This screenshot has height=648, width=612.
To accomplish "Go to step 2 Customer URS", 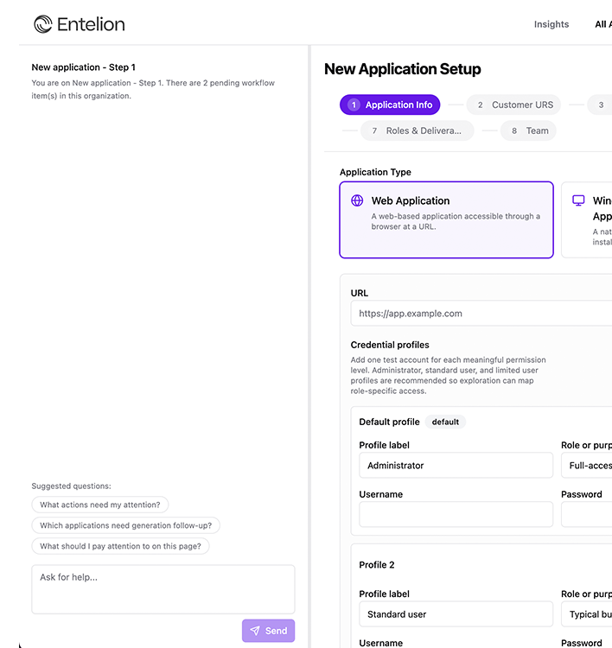I will point(513,105).
